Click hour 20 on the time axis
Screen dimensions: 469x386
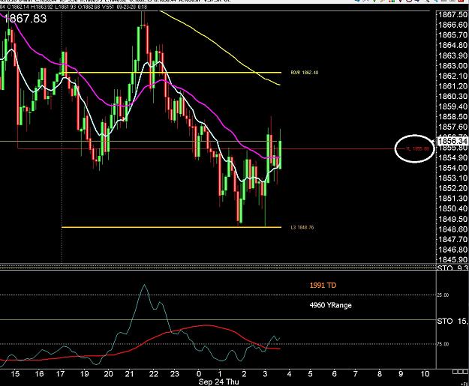pos(108,374)
